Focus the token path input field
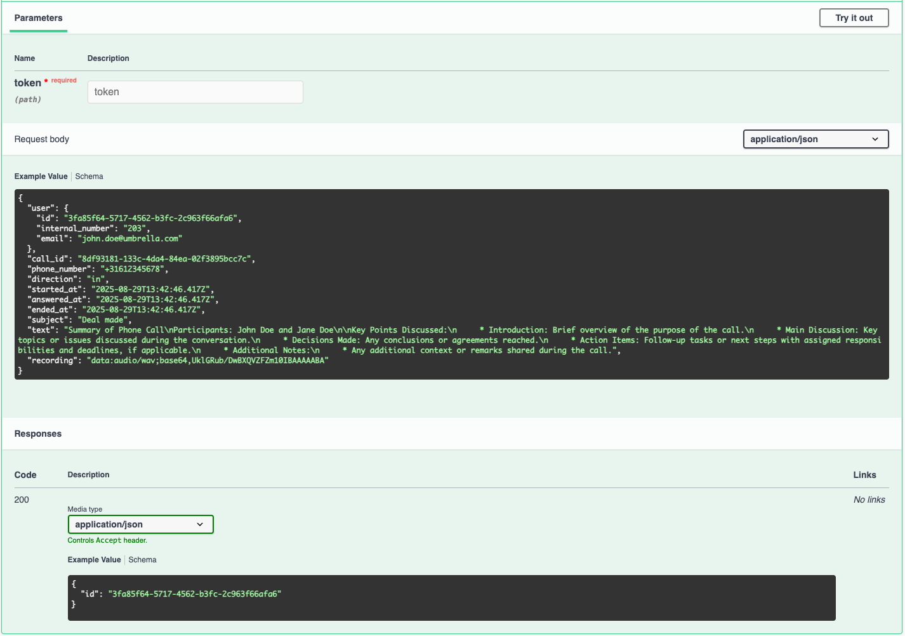905x636 pixels. pos(195,92)
